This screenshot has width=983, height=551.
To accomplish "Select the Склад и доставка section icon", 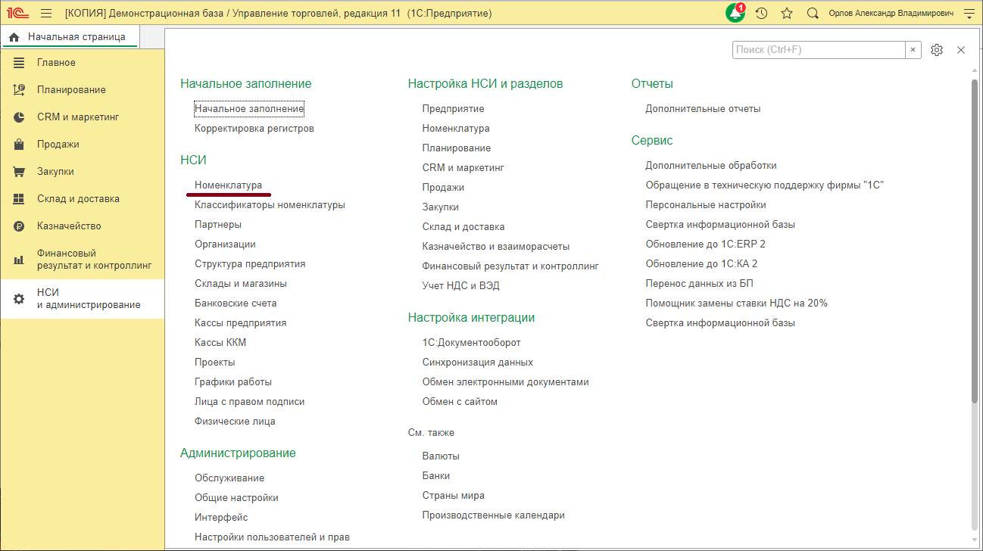I will pos(20,198).
